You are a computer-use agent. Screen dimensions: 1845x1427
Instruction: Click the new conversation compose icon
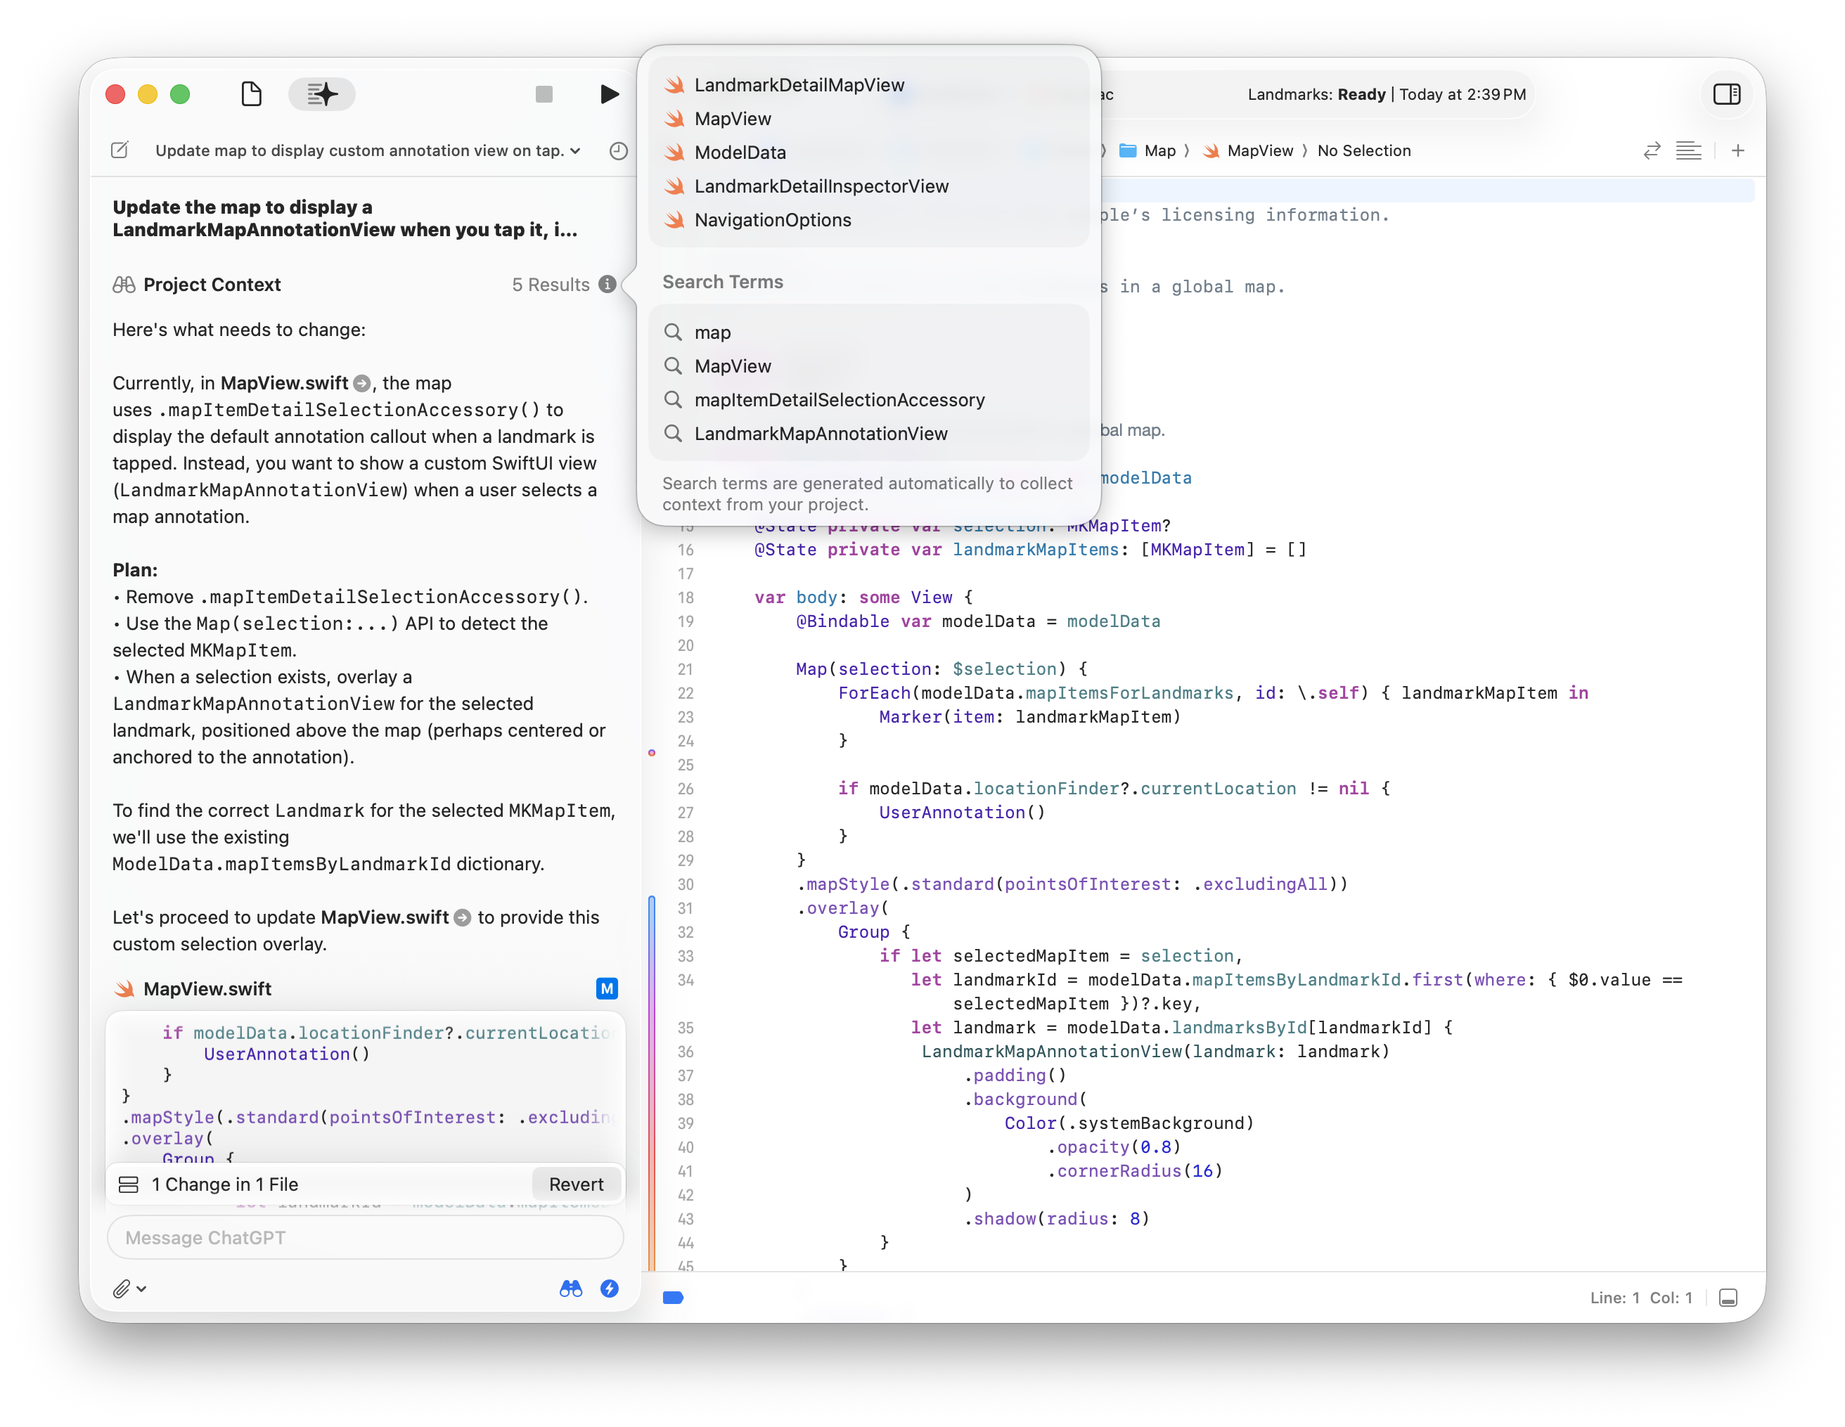coord(120,150)
